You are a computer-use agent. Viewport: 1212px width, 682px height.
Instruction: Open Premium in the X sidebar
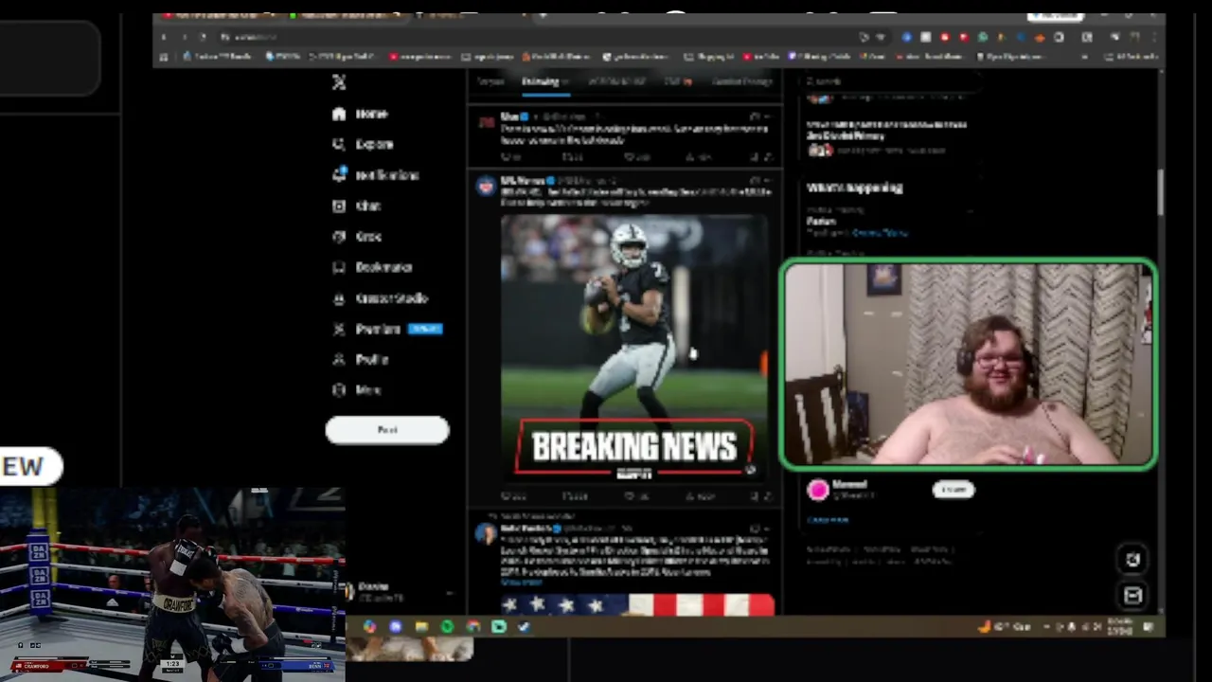386,329
